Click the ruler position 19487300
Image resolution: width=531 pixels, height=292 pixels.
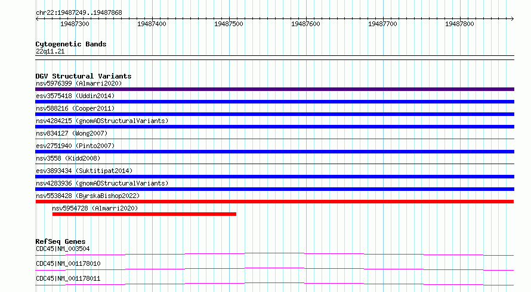click(x=75, y=24)
